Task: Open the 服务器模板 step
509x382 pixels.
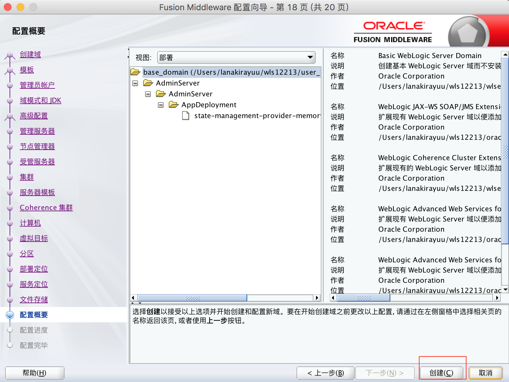Action: pyautogui.click(x=37, y=192)
